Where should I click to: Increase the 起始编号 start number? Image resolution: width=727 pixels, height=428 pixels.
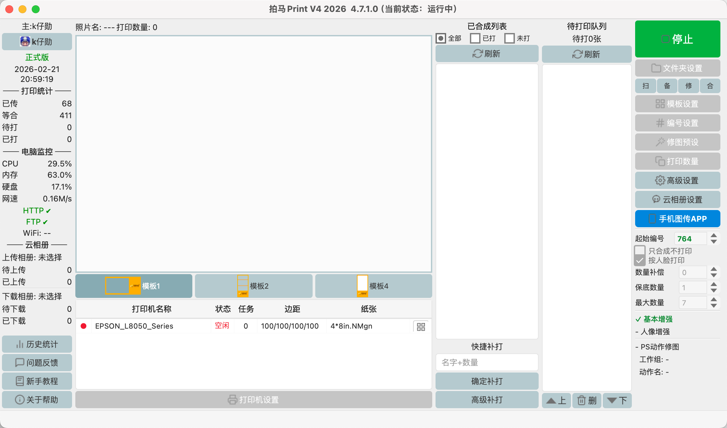pyautogui.click(x=714, y=235)
